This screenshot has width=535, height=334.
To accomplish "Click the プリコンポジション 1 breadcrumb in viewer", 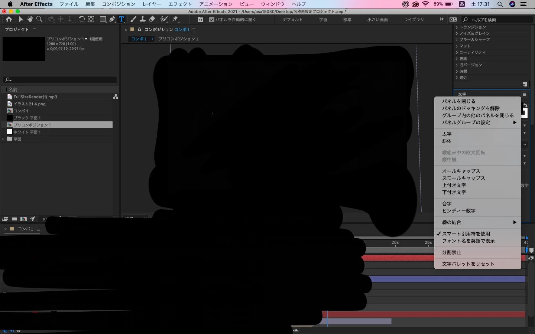I will (178, 39).
